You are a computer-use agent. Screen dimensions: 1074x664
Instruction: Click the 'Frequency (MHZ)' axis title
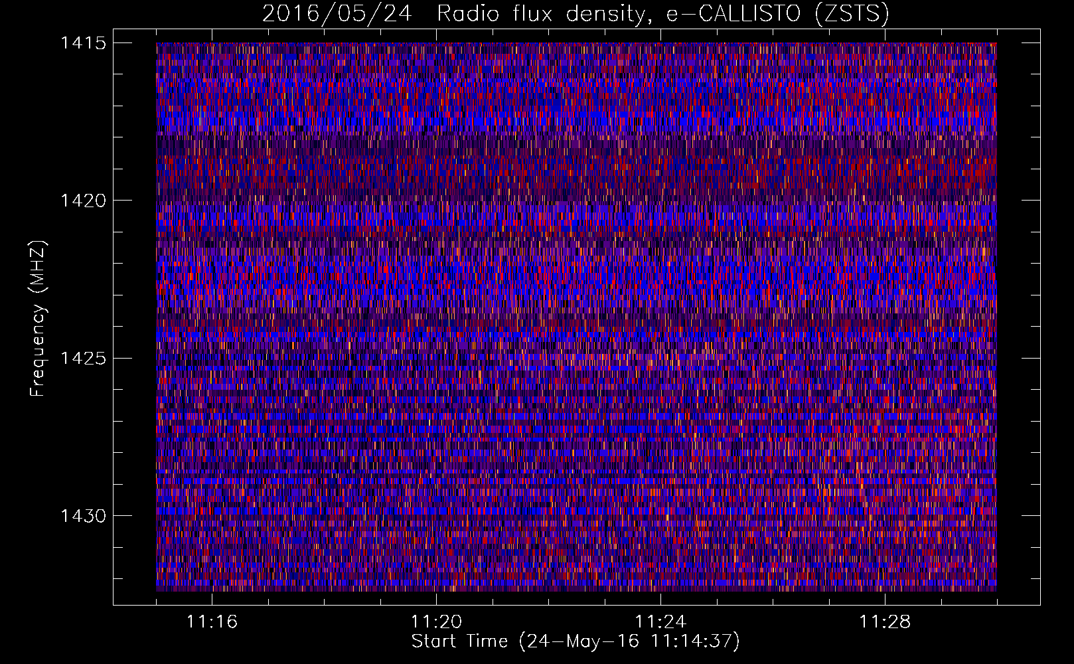[x=38, y=319]
